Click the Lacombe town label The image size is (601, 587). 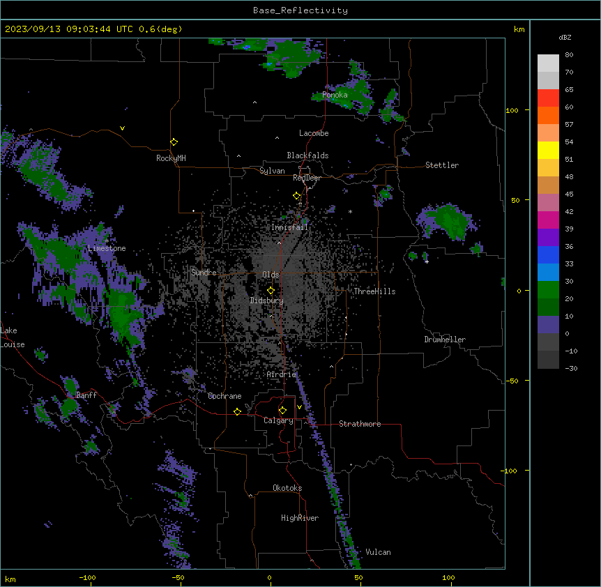click(314, 133)
